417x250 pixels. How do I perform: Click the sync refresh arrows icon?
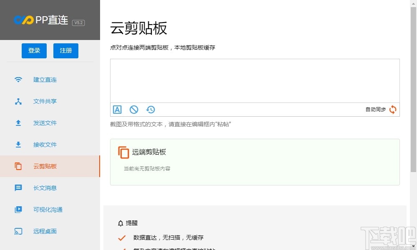pos(392,109)
